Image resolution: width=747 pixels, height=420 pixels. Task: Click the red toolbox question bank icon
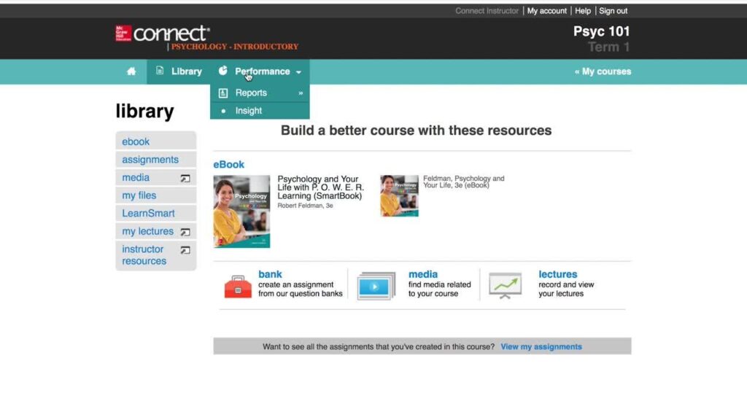point(238,287)
